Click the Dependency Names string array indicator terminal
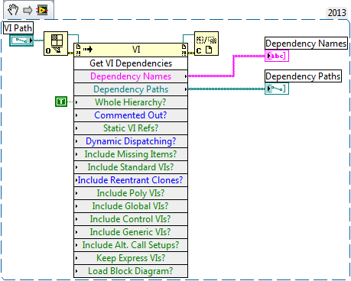This screenshot has width=351, height=281. pos(277,56)
